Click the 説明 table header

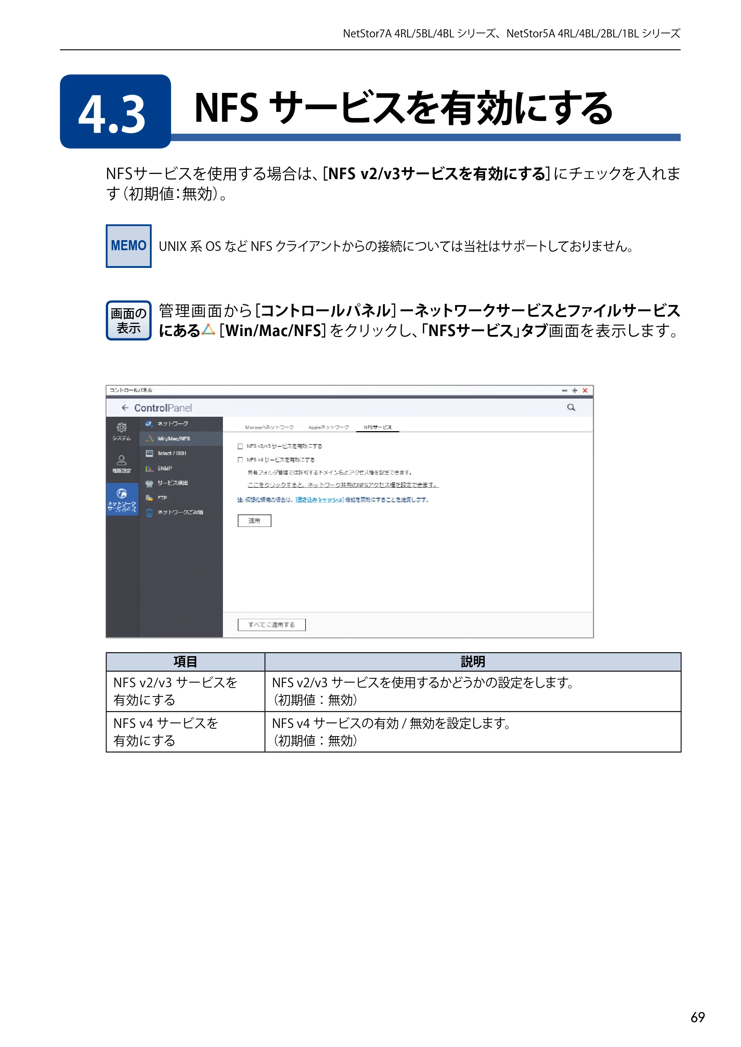473,662
